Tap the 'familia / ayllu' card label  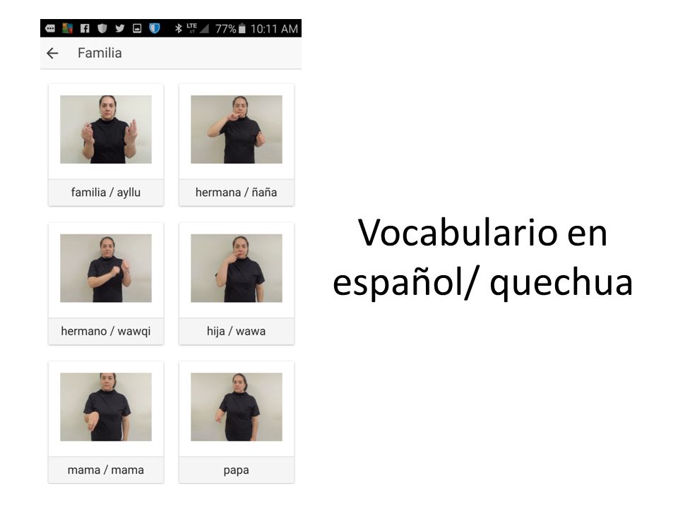coord(106,192)
